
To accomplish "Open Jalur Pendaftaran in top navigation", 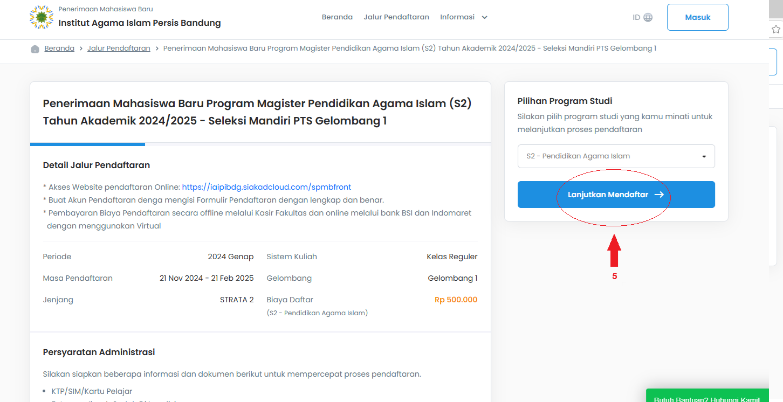I will [396, 17].
